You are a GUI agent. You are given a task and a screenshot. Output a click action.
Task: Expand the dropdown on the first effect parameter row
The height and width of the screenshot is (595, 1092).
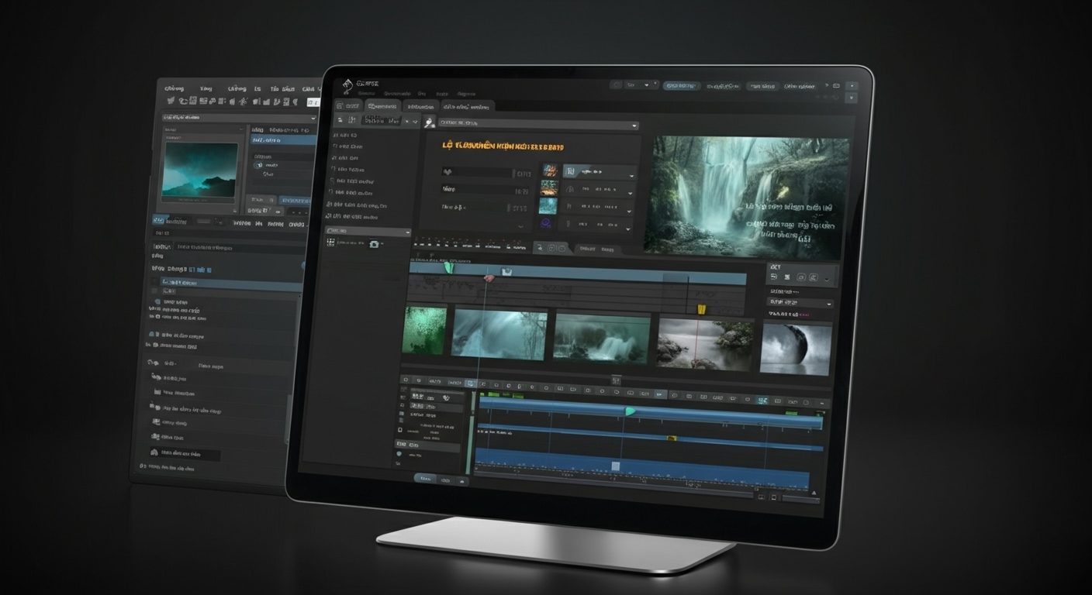[x=631, y=177]
